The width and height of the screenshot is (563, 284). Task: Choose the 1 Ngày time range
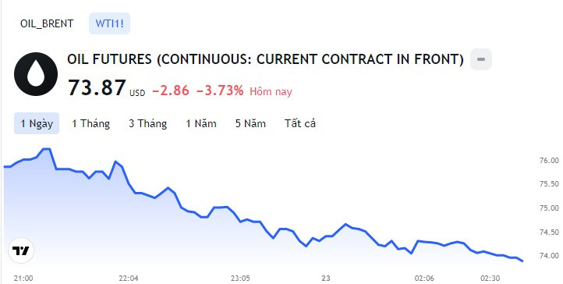pos(37,123)
